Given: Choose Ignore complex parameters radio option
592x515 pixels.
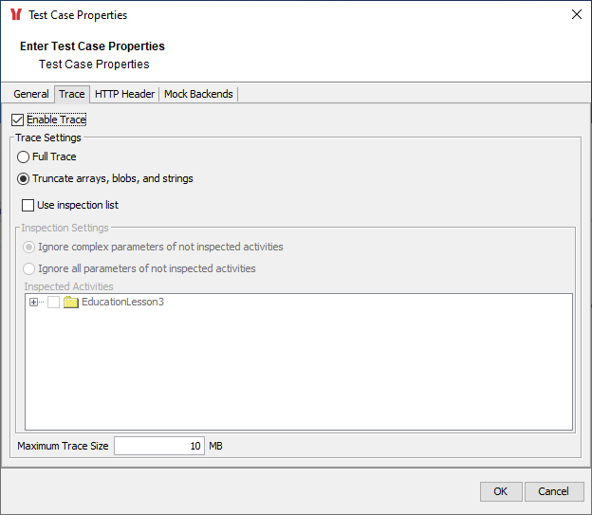Looking at the screenshot, I should [29, 247].
